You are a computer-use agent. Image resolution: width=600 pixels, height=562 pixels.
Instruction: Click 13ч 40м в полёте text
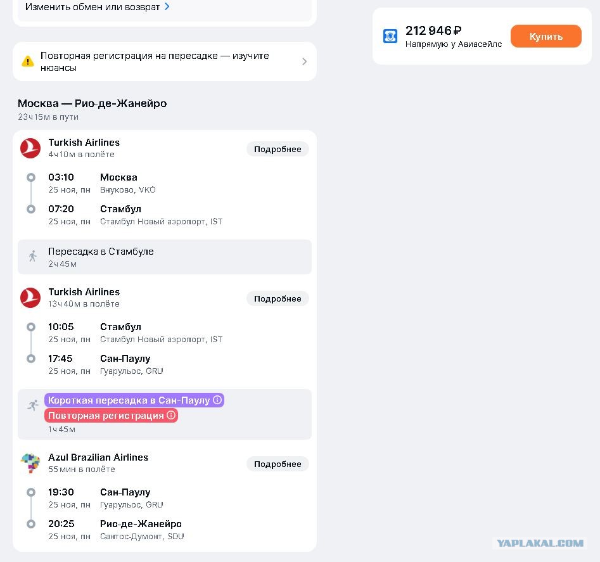pyautogui.click(x=84, y=303)
